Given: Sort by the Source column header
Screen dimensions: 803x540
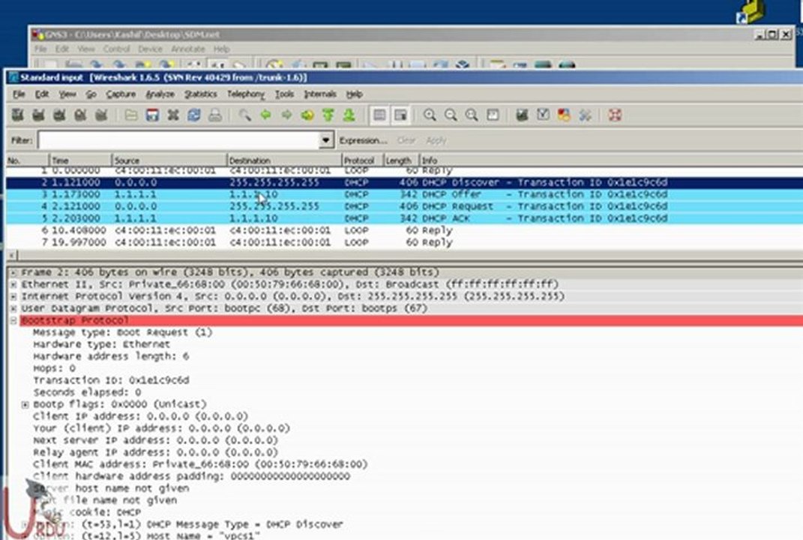Looking at the screenshot, I should (x=169, y=160).
